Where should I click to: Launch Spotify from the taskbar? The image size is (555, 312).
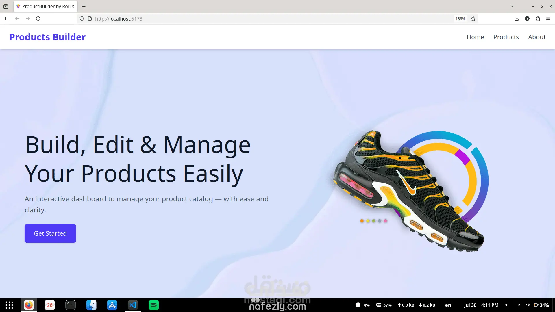pos(154,305)
